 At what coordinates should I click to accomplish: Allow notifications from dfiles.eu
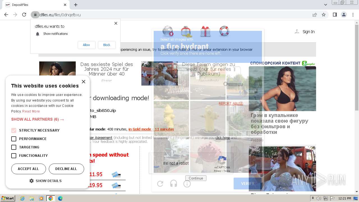tap(86, 45)
